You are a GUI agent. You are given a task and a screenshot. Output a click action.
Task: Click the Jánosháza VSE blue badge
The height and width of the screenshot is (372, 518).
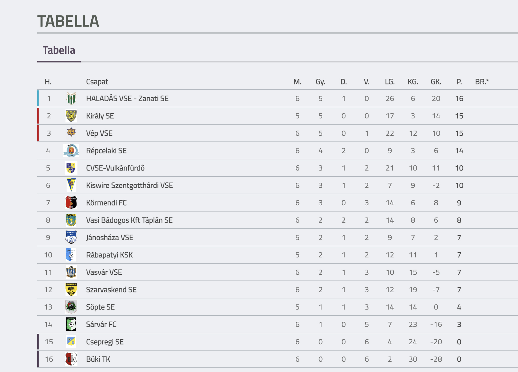(71, 237)
